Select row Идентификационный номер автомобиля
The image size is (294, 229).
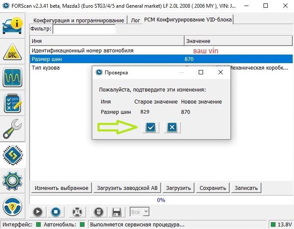point(161,51)
